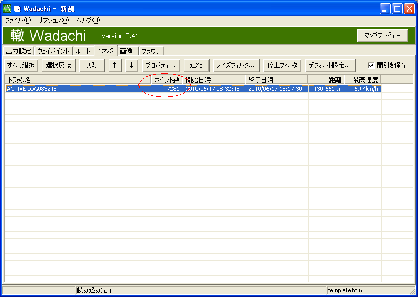Switch to the 画像 tab
418x297 pixels.
click(128, 51)
